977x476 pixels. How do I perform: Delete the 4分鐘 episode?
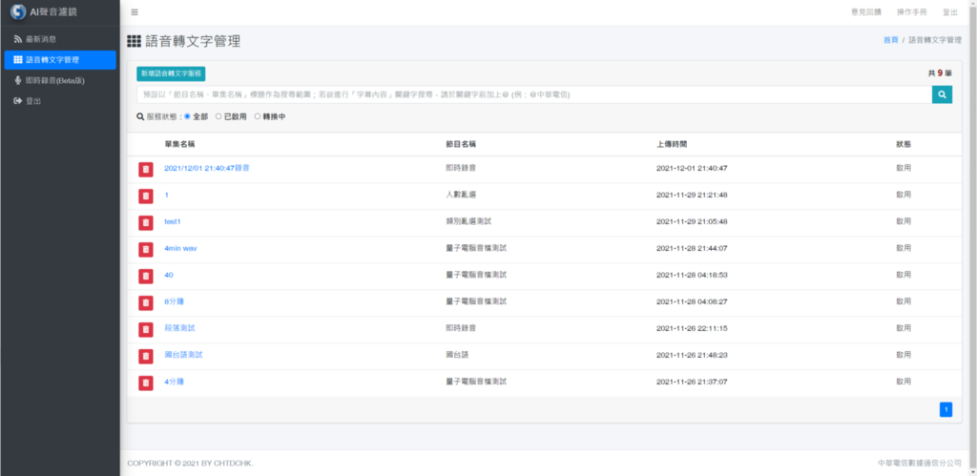coord(145,383)
